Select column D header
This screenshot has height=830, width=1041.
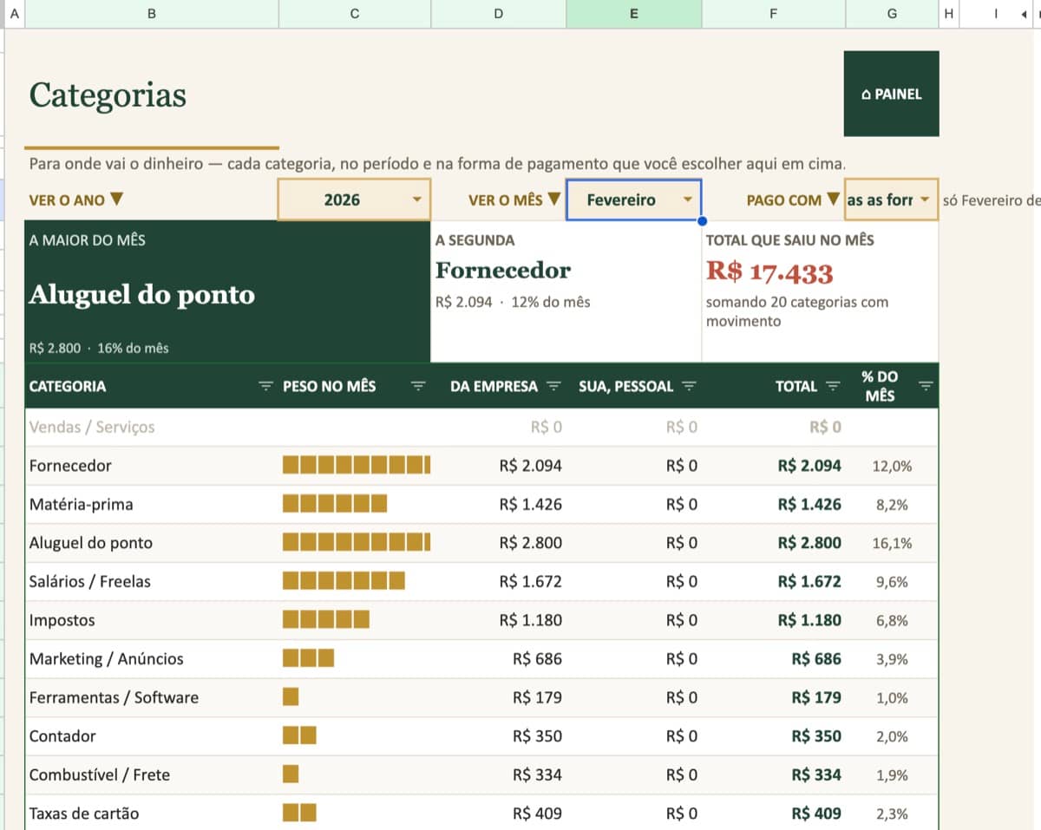(x=498, y=13)
